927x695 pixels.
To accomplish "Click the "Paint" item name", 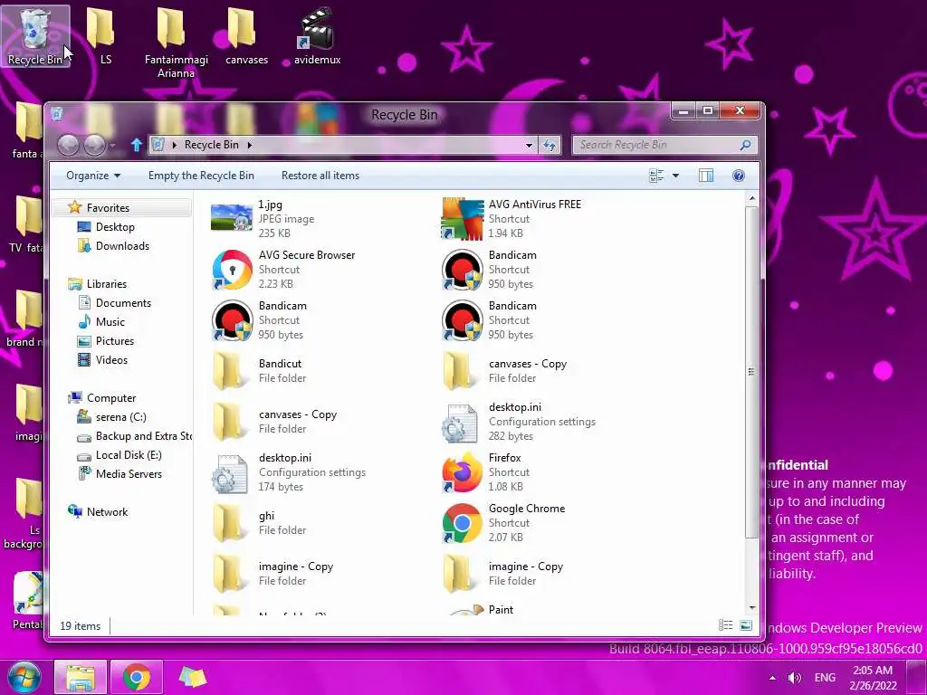I will coord(501,609).
